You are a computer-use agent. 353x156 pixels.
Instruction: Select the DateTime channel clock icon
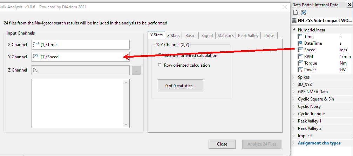(300, 43)
